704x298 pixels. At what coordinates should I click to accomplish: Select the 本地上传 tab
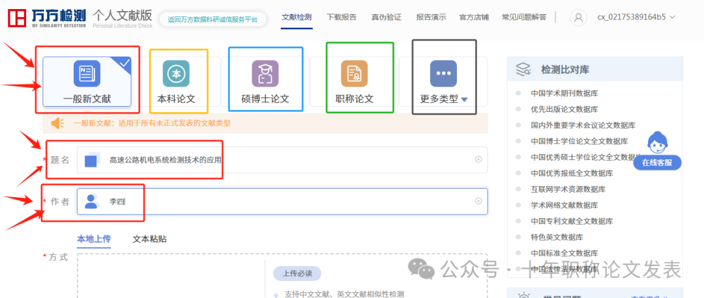click(x=93, y=239)
